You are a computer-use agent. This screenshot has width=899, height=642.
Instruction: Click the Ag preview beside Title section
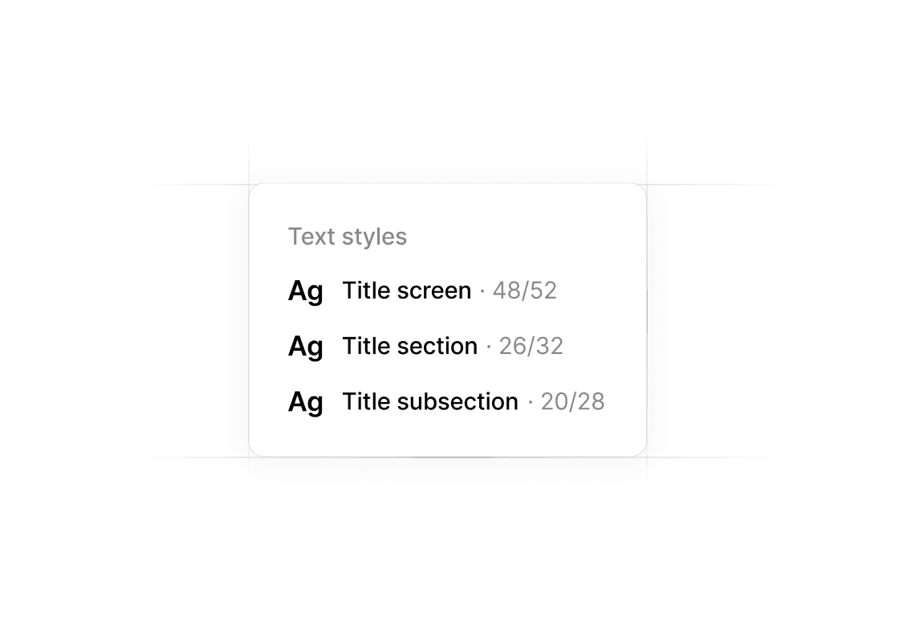coord(305,347)
